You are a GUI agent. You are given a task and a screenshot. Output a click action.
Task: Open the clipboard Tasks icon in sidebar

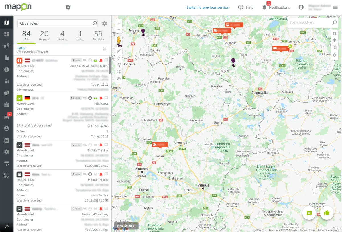click(x=7, y=105)
